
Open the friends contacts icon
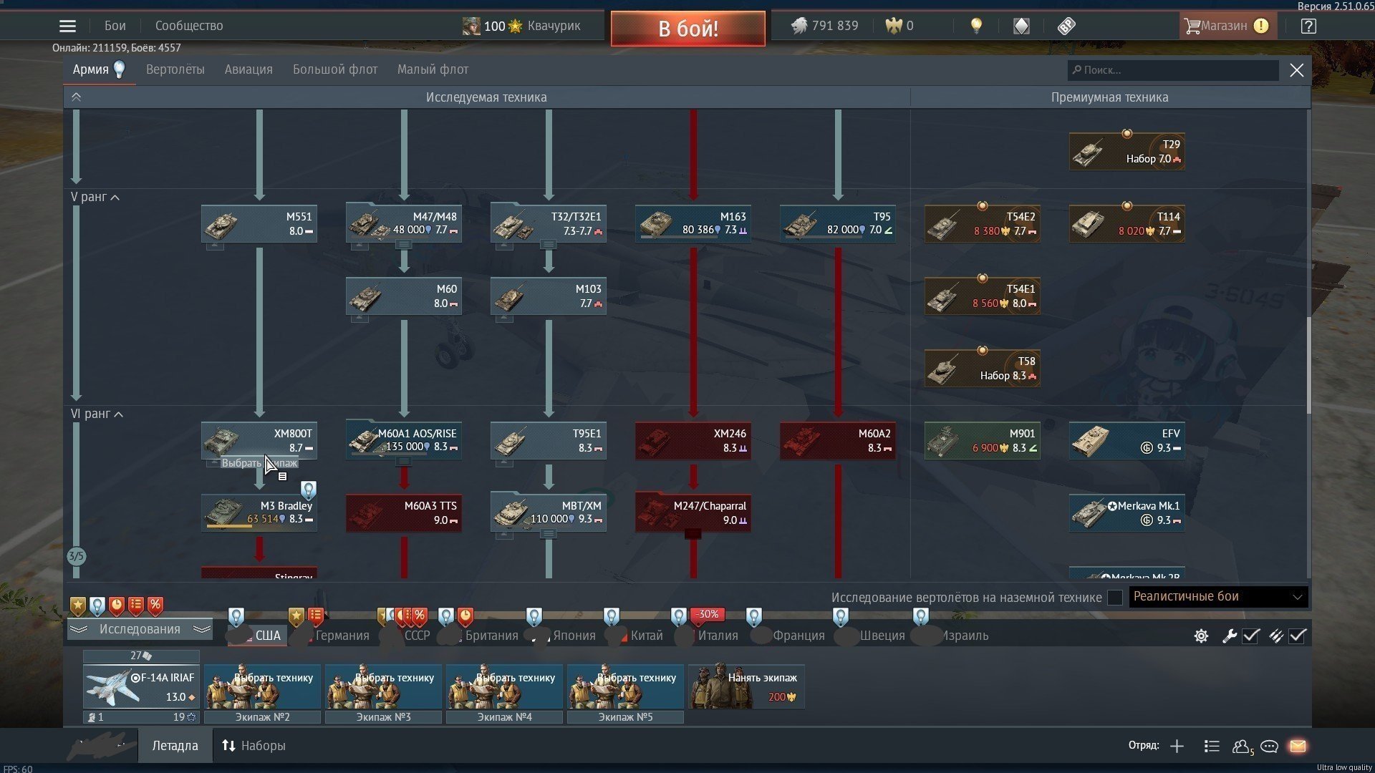pyautogui.click(x=1241, y=746)
